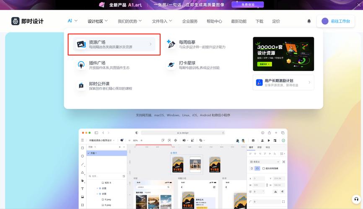Go to workspace via 前往工作台
363x209 pixels.
pos(335,21)
